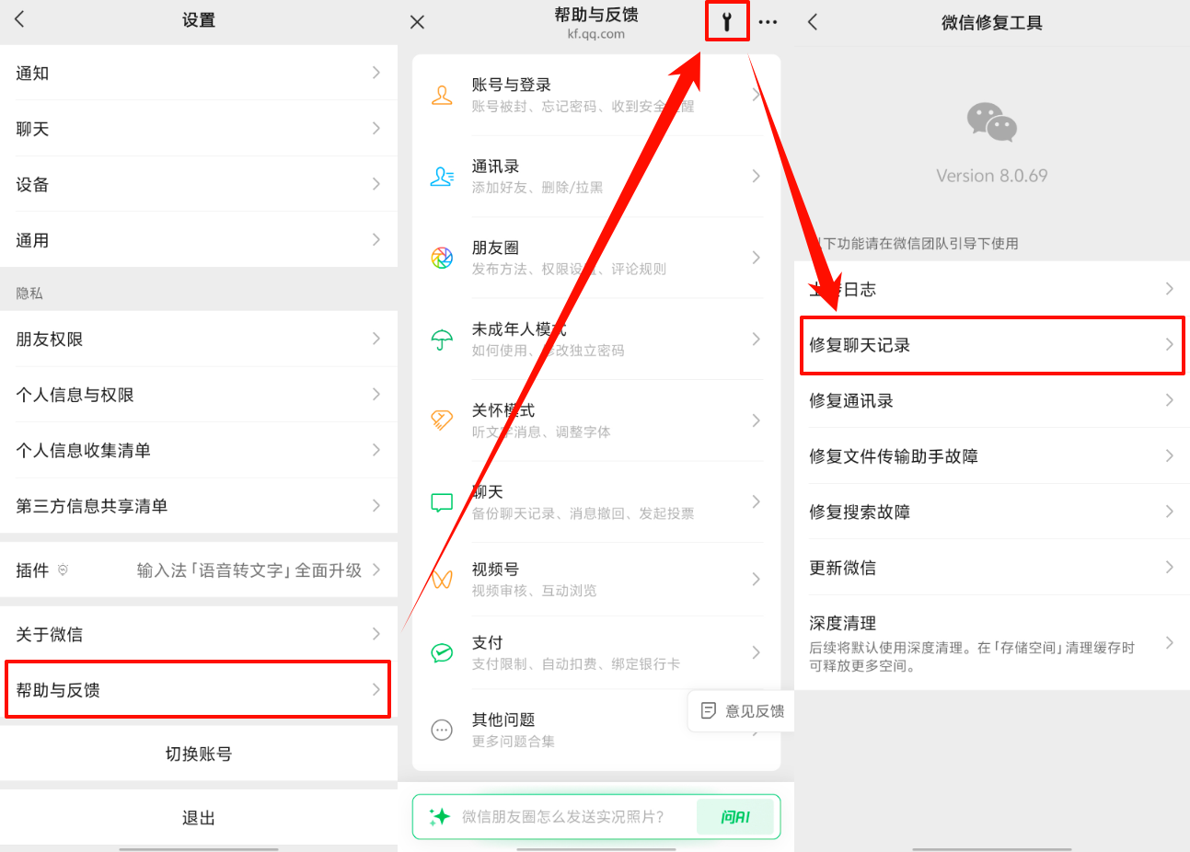Open 聊天 settings in Settings list
Viewport: 1190px width, 852px height.
199,129
